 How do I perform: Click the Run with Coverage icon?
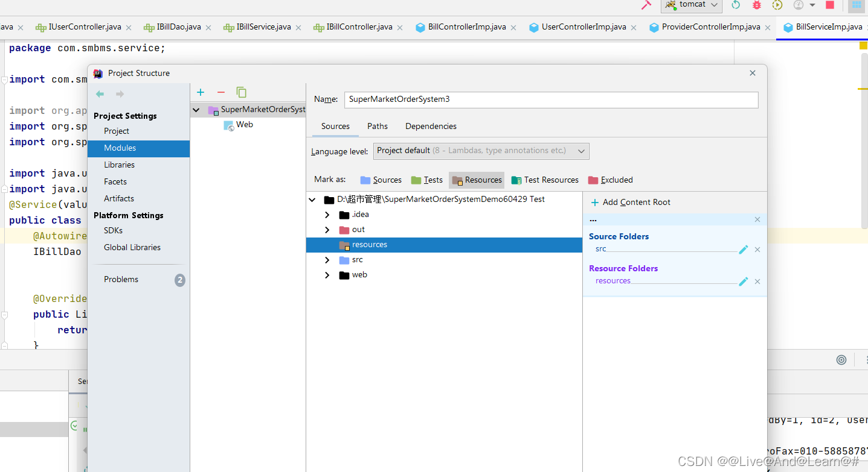click(777, 5)
